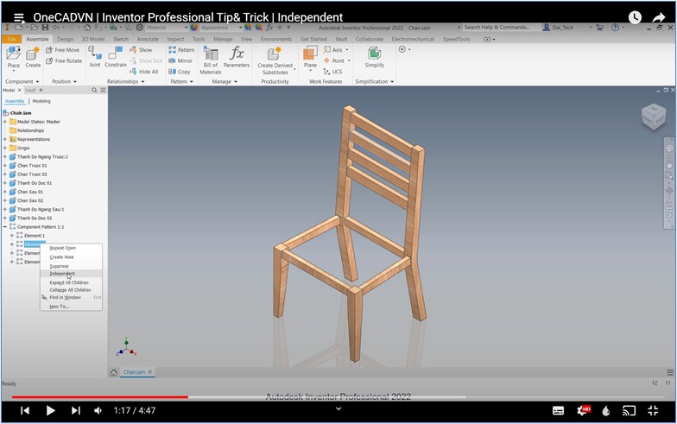The width and height of the screenshot is (677, 424).
Task: Click the Watch later clock icon
Action: pos(635,17)
